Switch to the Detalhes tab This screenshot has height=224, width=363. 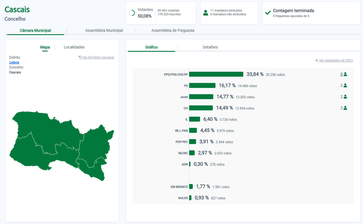pyautogui.click(x=210, y=47)
